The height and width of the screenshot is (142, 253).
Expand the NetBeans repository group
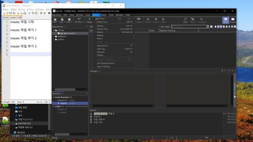(x=54, y=36)
